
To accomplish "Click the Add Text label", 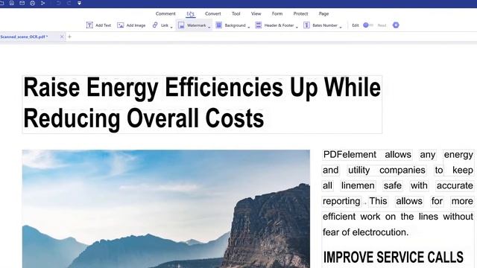I will tap(103, 25).
